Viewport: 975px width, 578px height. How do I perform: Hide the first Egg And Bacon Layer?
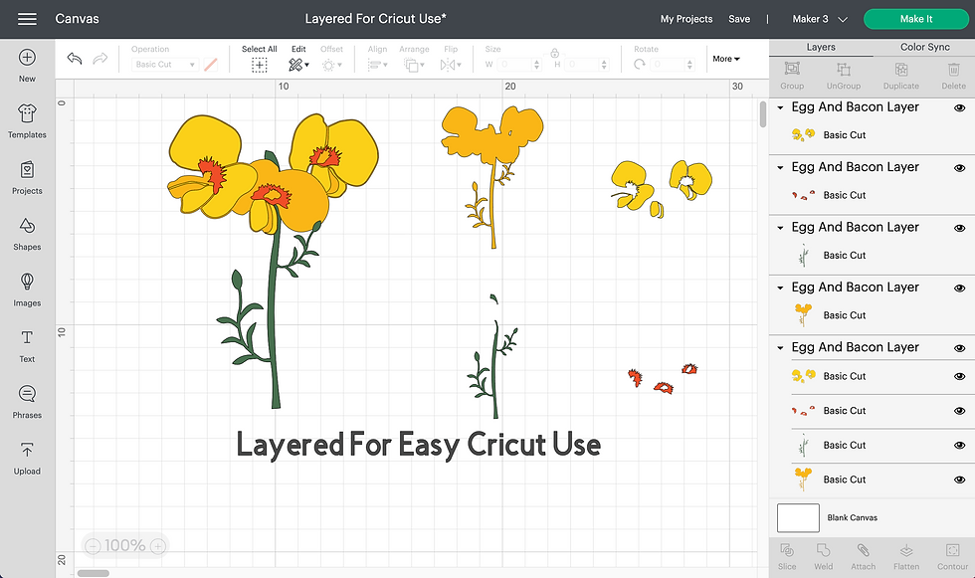point(959,108)
